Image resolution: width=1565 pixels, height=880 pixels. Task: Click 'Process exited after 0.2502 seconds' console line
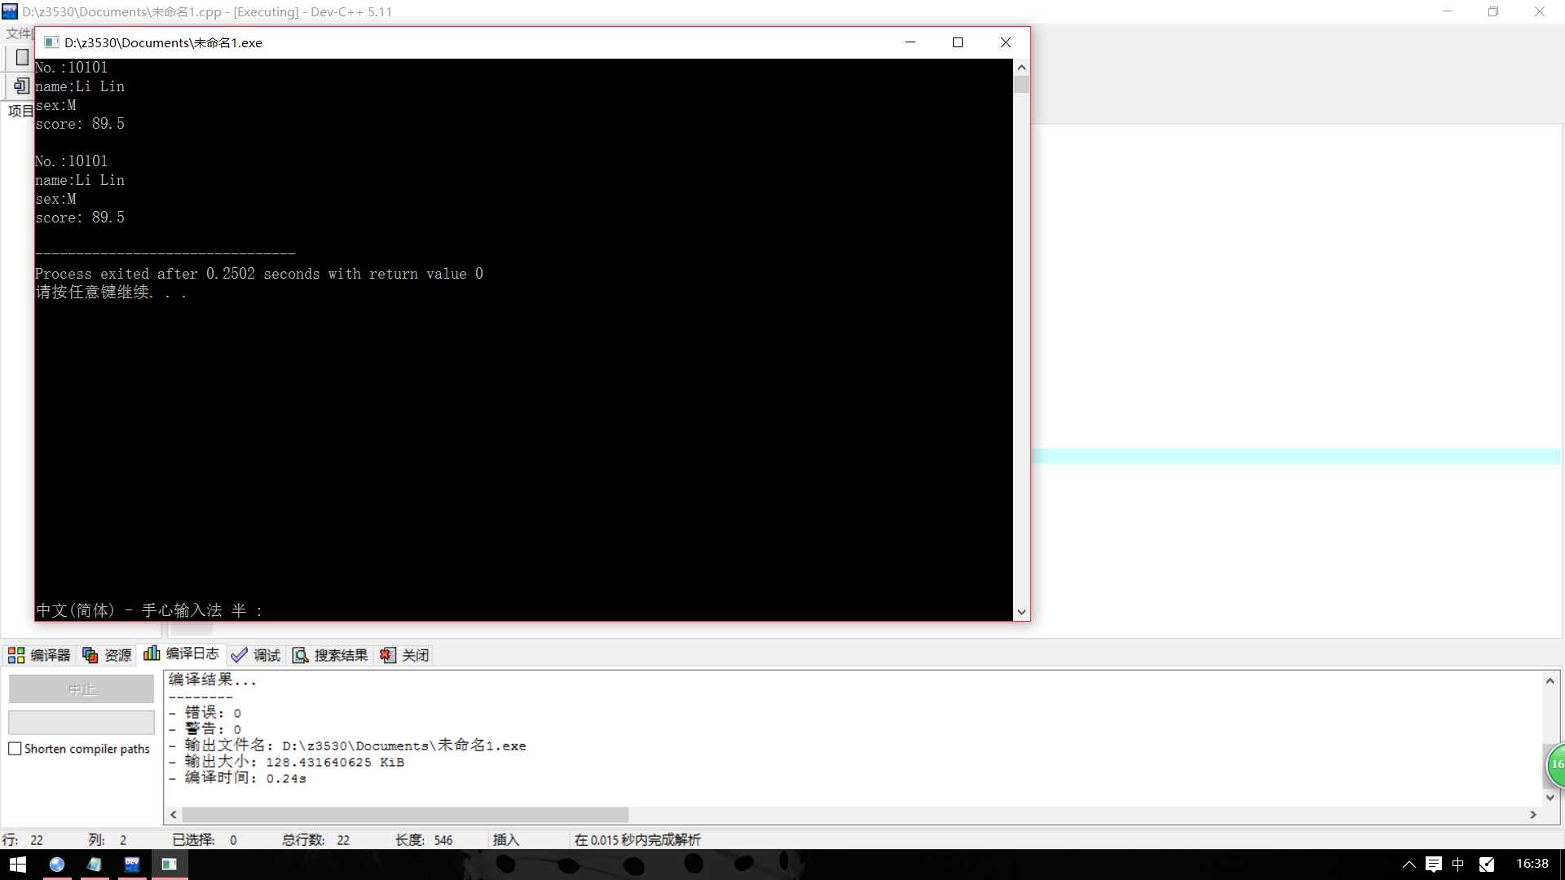click(x=259, y=274)
